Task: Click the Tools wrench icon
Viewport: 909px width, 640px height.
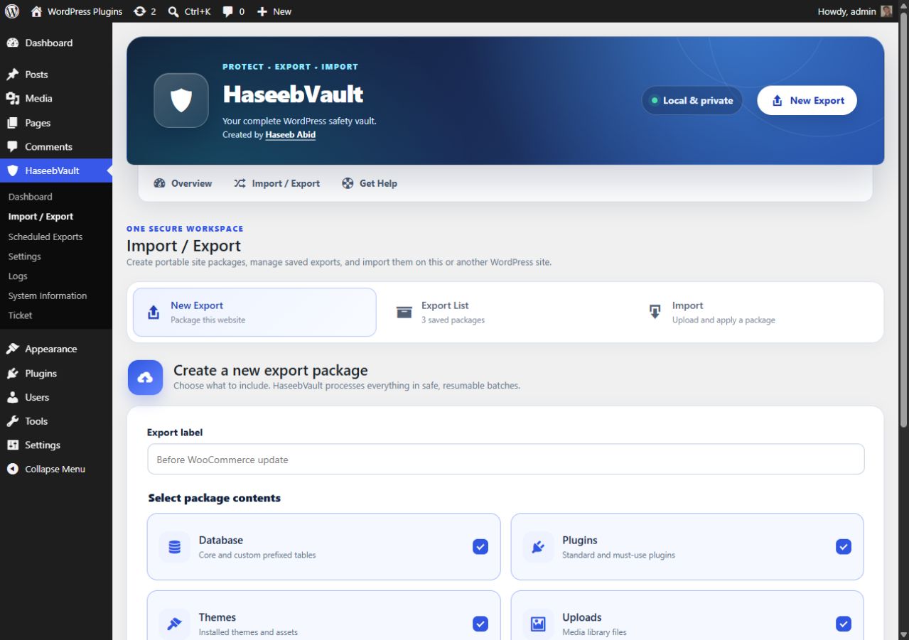Action: tap(13, 421)
